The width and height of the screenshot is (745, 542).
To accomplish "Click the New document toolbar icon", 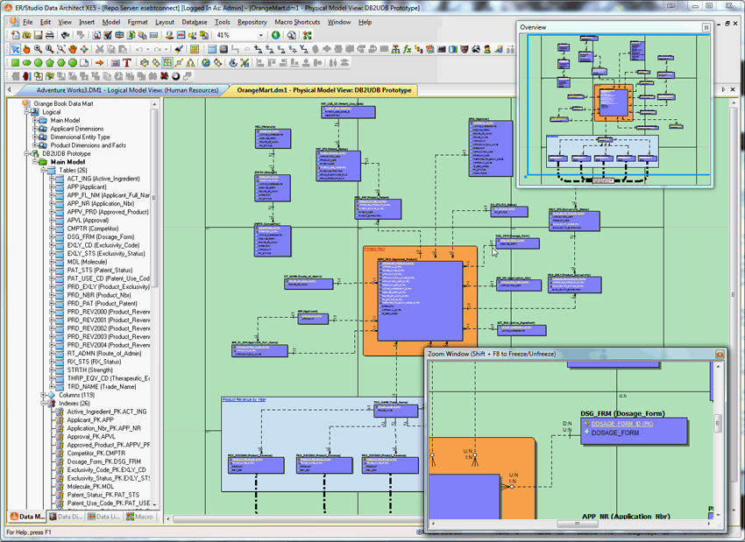I will coord(15,35).
